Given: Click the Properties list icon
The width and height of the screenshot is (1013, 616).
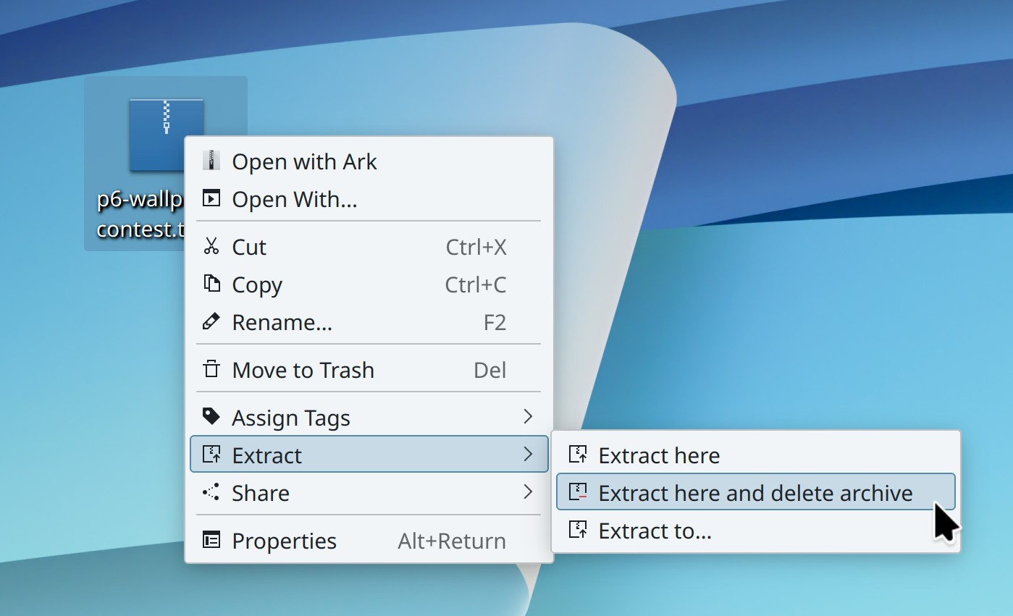Looking at the screenshot, I should tap(211, 541).
